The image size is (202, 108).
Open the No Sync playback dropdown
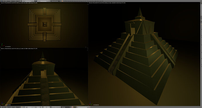point(66,107)
